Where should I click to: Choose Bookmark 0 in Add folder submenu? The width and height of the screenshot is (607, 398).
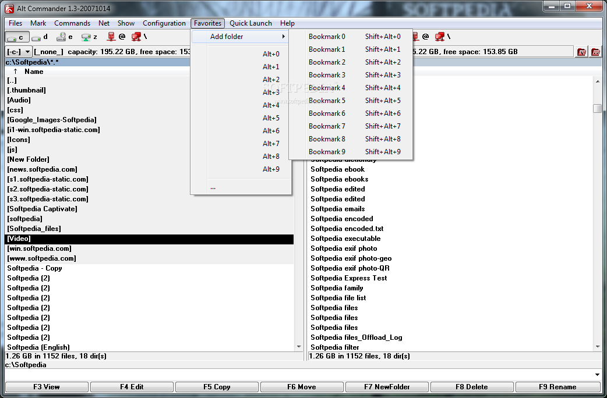tap(351, 36)
